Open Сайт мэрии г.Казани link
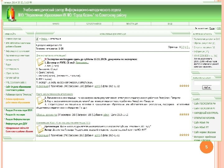The image size is (224, 168). click(x=205, y=132)
